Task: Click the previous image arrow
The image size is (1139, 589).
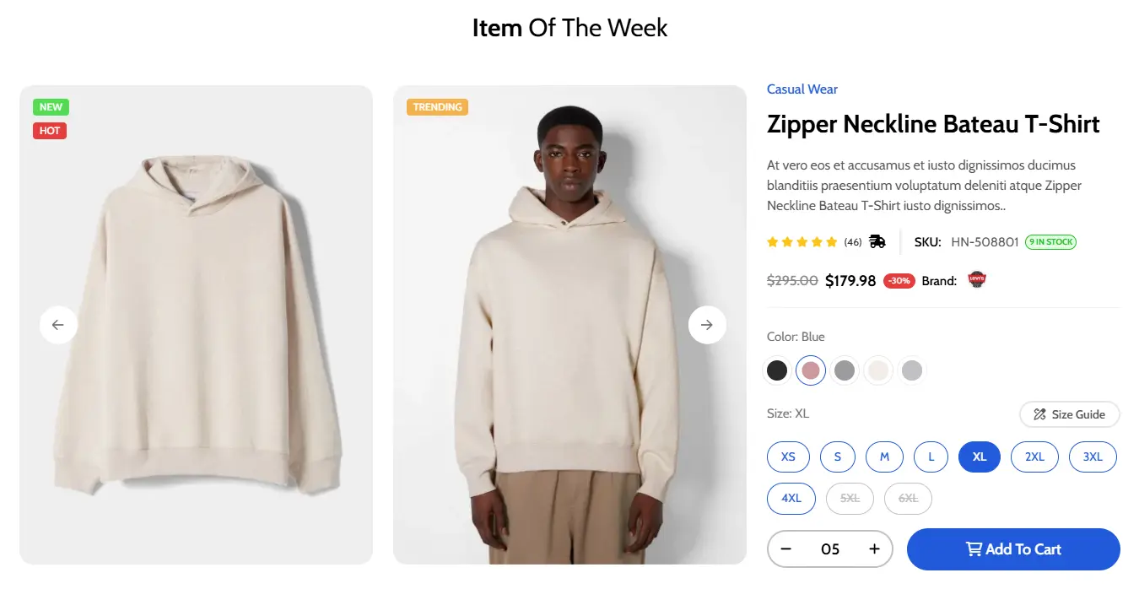Action: click(x=58, y=325)
